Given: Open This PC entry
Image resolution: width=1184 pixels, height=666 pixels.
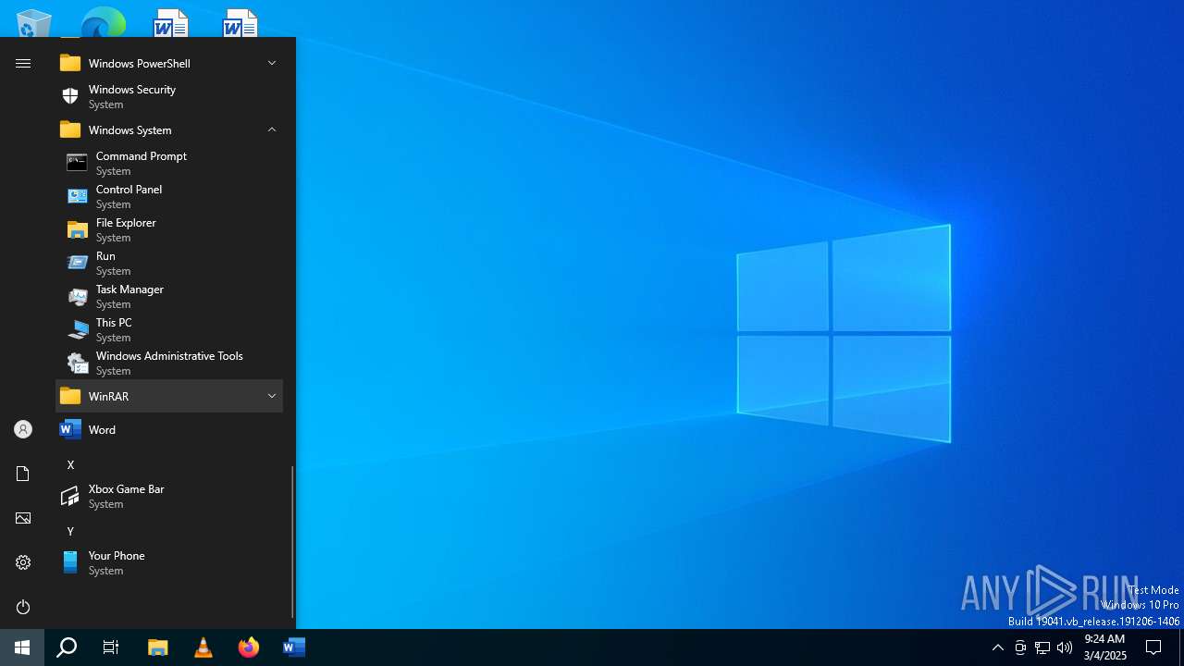Looking at the screenshot, I should pyautogui.click(x=169, y=329).
